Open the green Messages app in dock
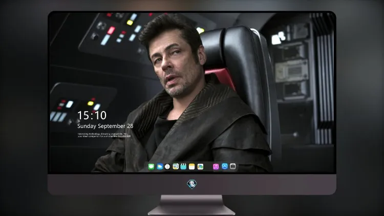This screenshot has height=216, width=384. click(151, 166)
